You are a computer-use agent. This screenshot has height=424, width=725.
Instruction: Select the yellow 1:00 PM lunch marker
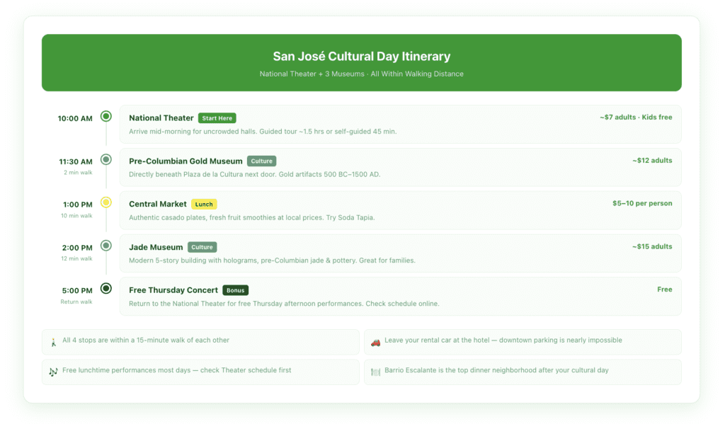click(106, 202)
